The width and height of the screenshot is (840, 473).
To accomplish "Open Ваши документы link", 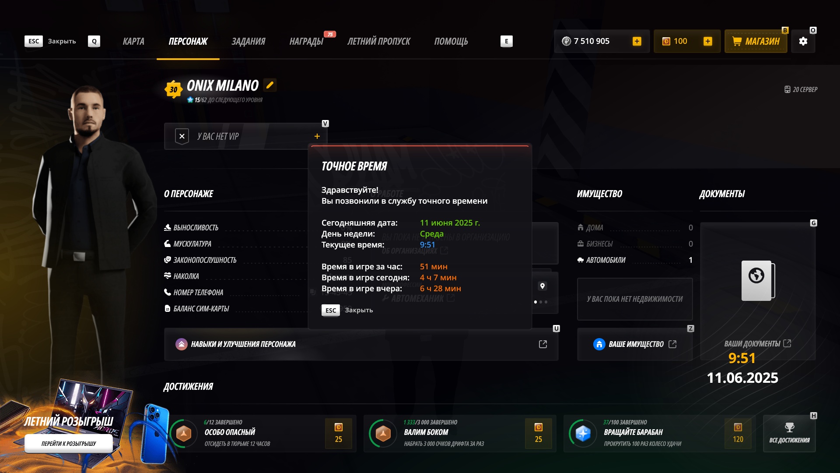I will pyautogui.click(x=758, y=343).
